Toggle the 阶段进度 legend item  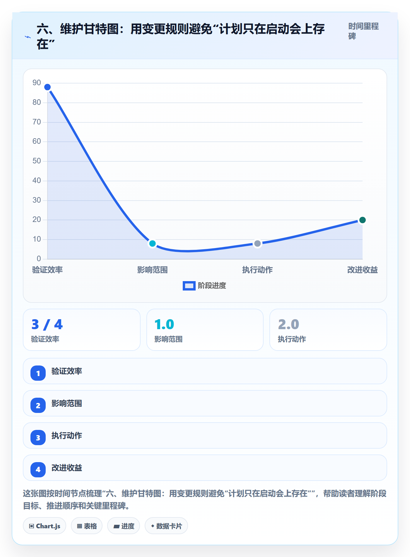click(x=204, y=286)
